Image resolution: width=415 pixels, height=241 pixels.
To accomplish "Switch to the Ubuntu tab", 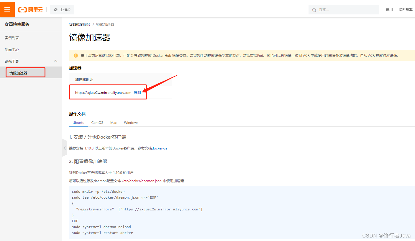I will pos(78,123).
